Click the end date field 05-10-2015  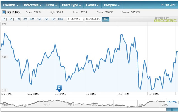[x=93, y=19]
